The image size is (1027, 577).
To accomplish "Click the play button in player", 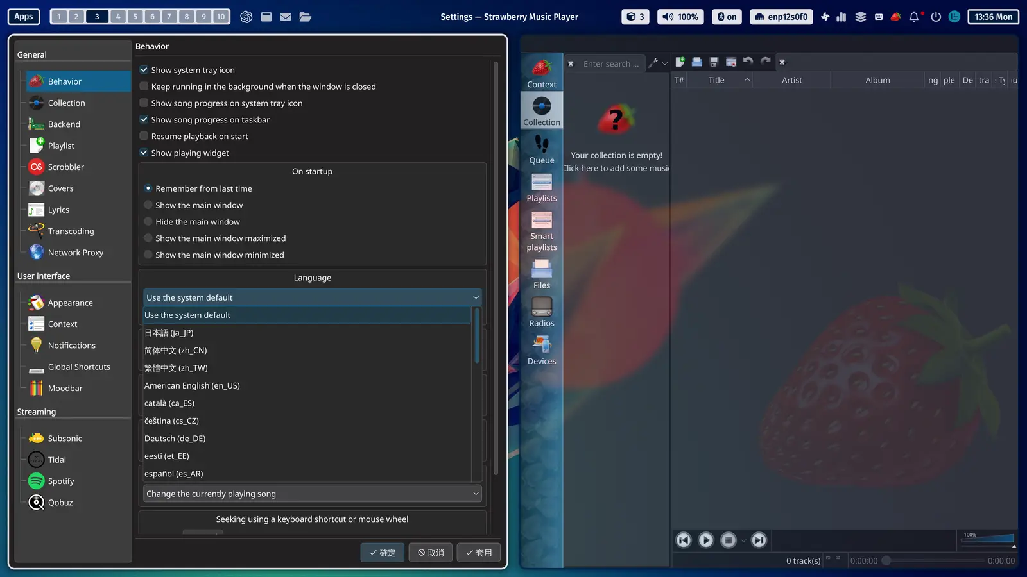I will point(705,540).
